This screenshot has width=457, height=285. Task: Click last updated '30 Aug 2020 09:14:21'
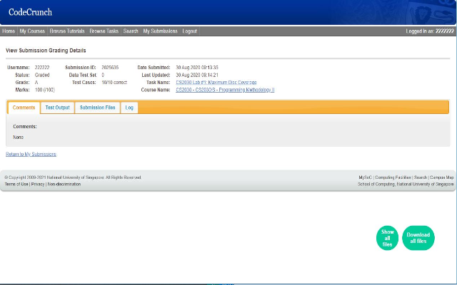(197, 75)
